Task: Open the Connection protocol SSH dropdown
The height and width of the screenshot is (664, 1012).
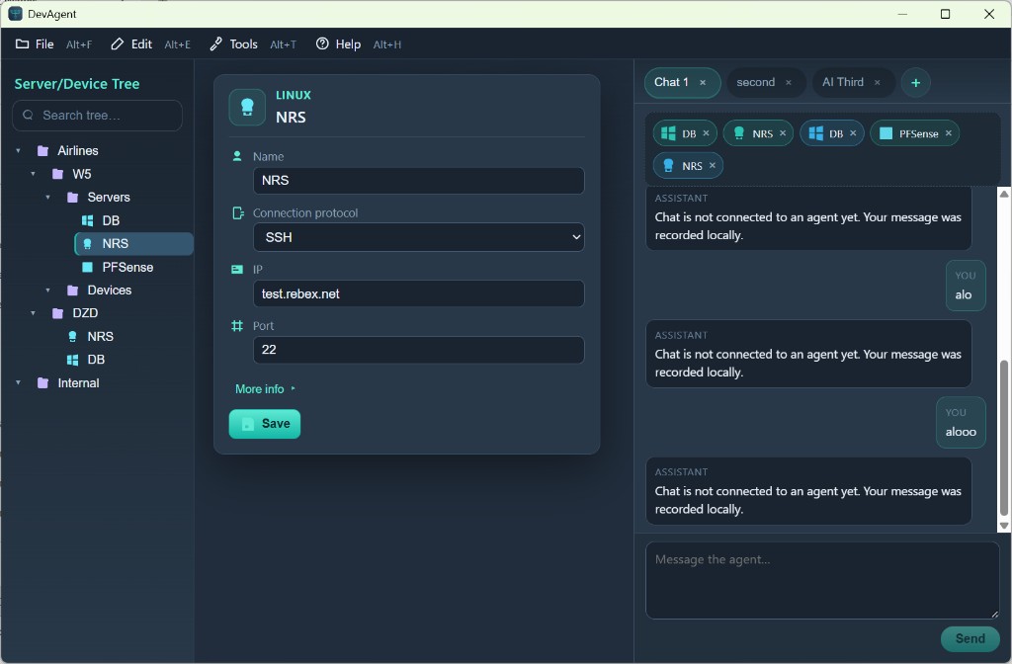Action: click(418, 237)
